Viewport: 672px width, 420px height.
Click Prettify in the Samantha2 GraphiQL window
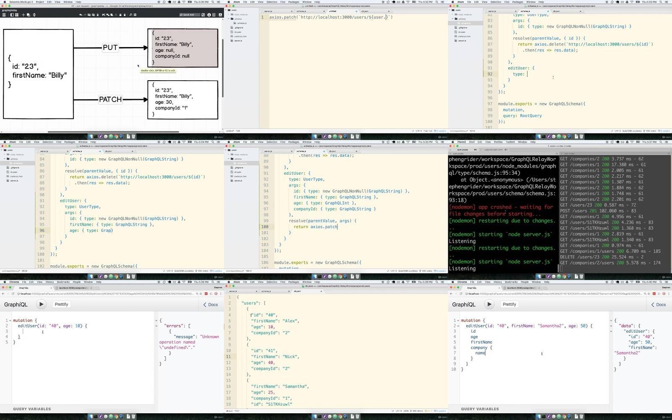[509, 304]
